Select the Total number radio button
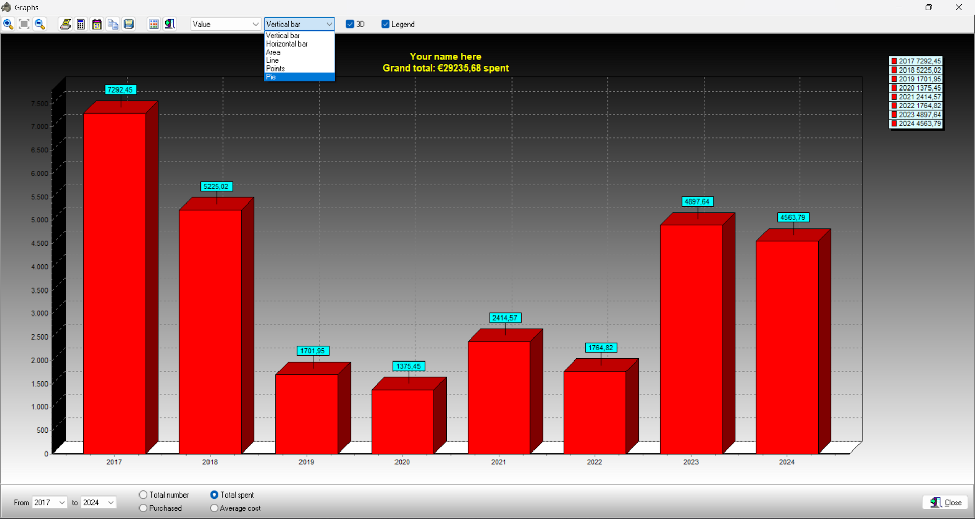The image size is (975, 519). tap(143, 495)
